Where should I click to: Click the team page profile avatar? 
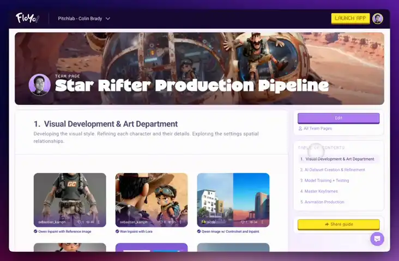(x=39, y=85)
